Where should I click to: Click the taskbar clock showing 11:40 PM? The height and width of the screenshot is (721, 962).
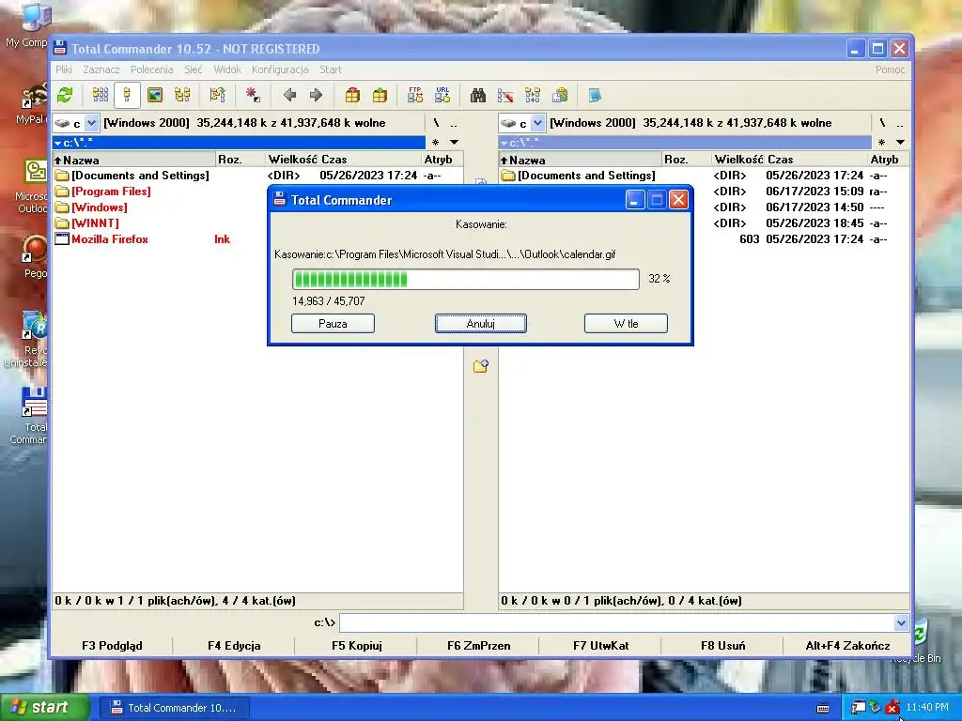(927, 707)
